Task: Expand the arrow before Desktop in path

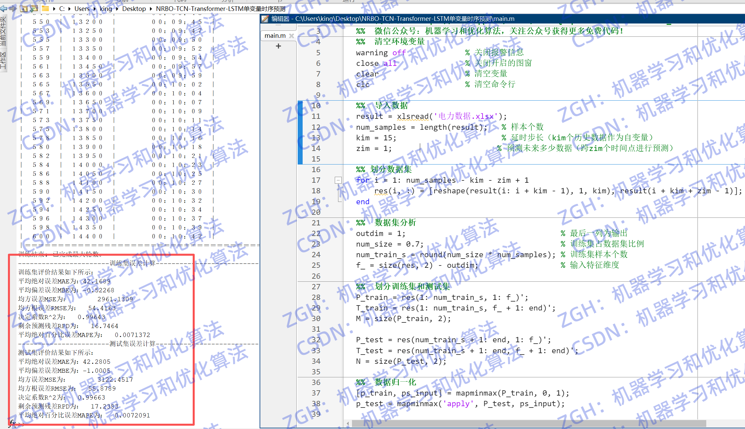Action: pos(117,9)
